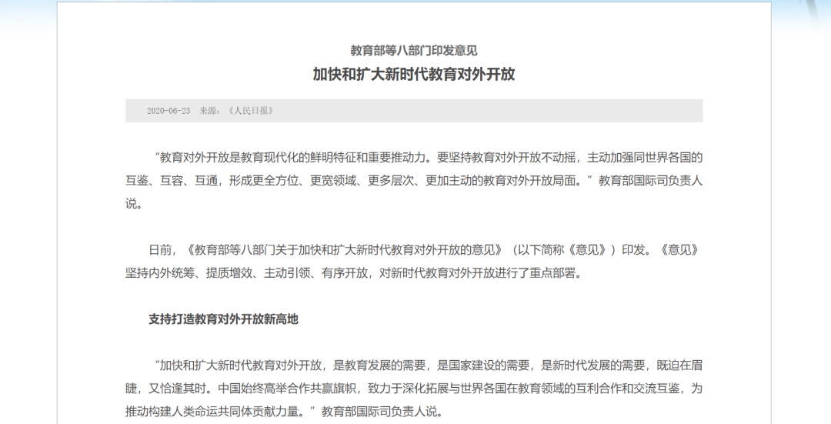
Task: Click the line beginning 互鉴、互容、互通
Action: point(414,181)
